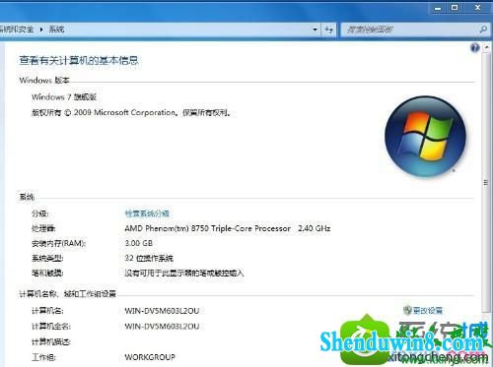Screen dimensions: 493x367
Task: Click the 安装内存(RAM) label
Action: pos(58,243)
